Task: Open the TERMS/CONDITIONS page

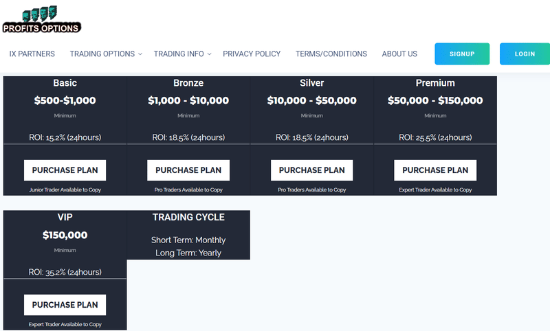Action: point(331,54)
